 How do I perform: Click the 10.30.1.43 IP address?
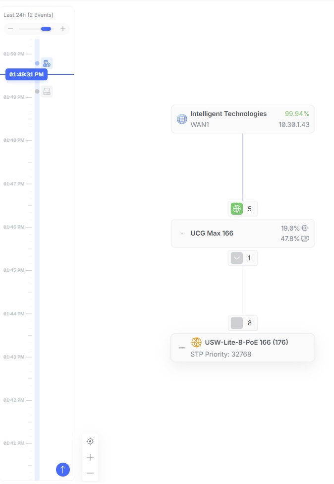(x=294, y=124)
